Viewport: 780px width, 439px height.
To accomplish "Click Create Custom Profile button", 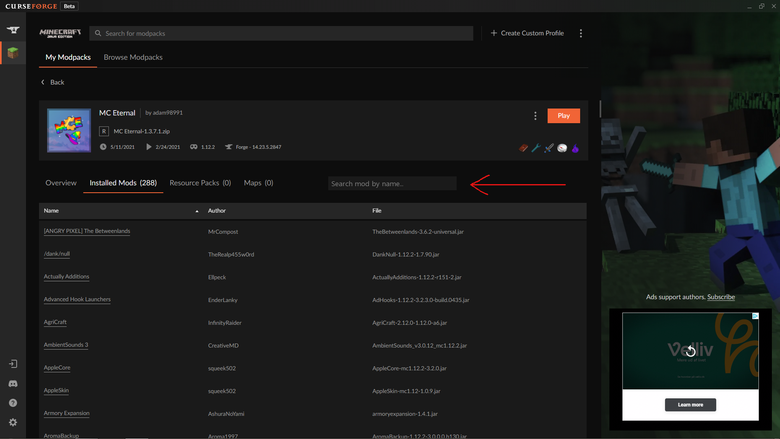I will (527, 33).
